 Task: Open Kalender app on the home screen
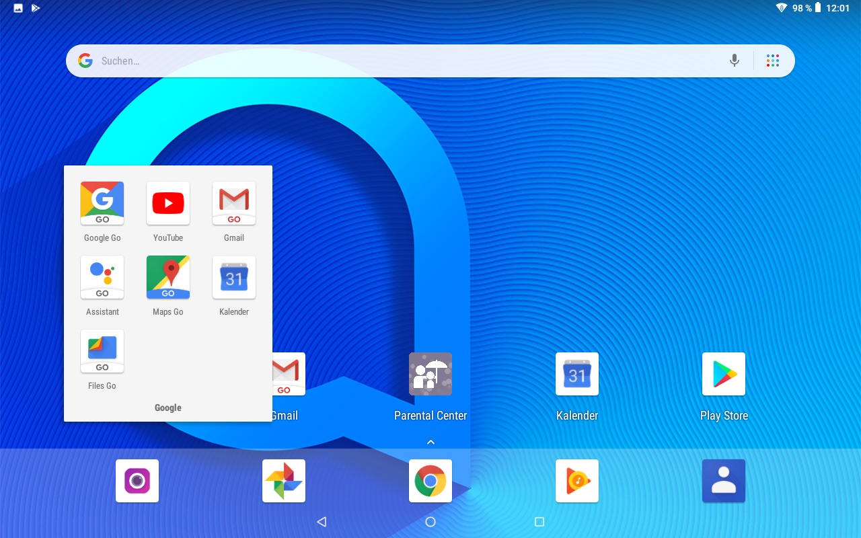tap(577, 374)
